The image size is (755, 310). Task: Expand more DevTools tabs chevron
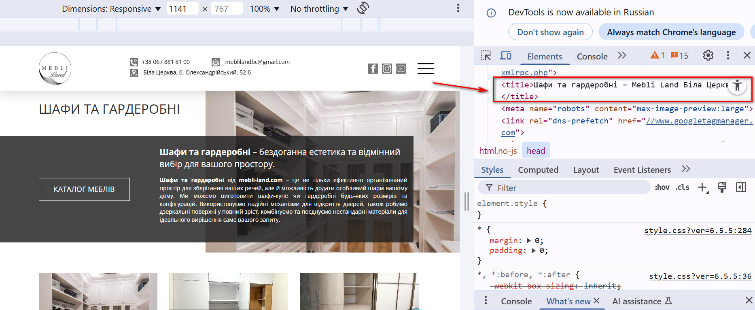(622, 55)
